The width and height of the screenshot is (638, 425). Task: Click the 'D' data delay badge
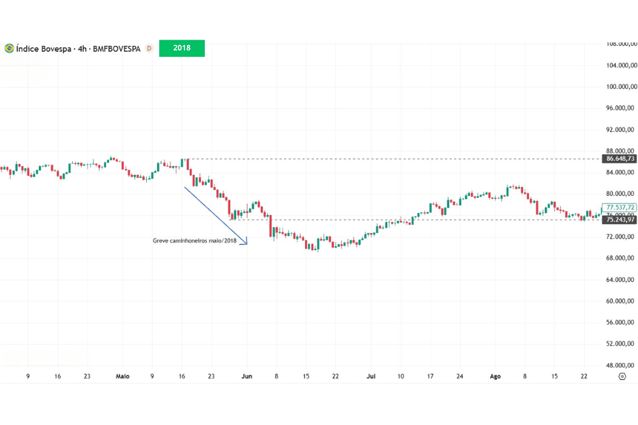pyautogui.click(x=149, y=48)
